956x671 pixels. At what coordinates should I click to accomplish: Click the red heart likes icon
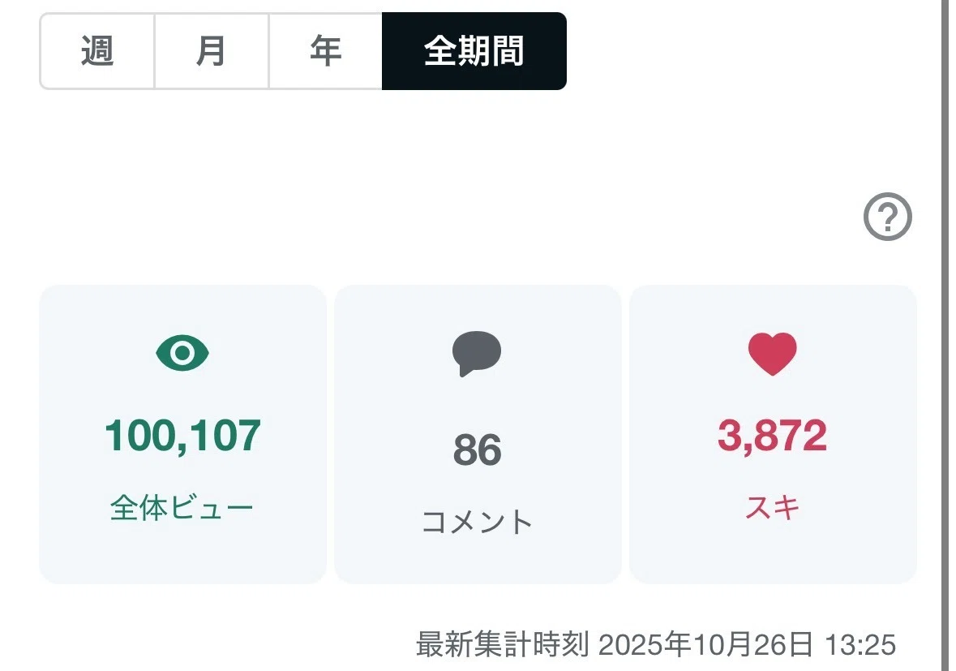(x=773, y=353)
